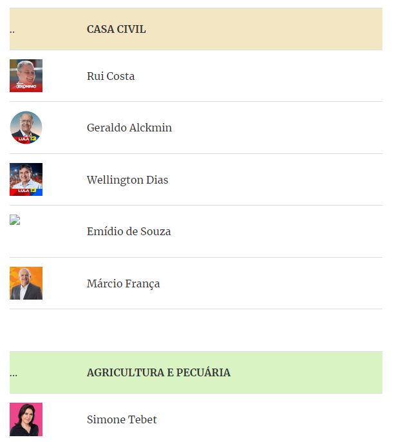
Task: Click the Wellington Dias name
Action: 127,180
